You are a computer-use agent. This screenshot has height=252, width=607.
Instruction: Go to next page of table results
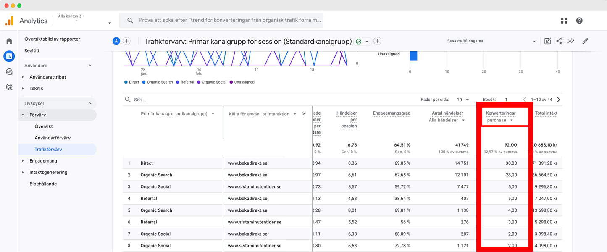point(558,100)
